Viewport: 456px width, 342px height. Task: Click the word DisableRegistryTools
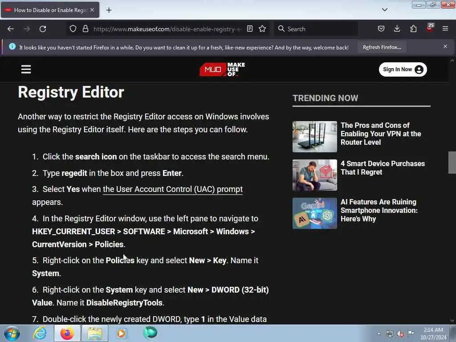pos(124,303)
